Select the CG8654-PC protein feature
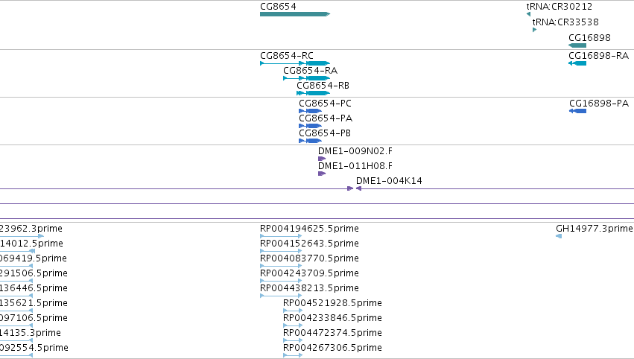The width and height of the screenshot is (634, 359). tap(310, 111)
